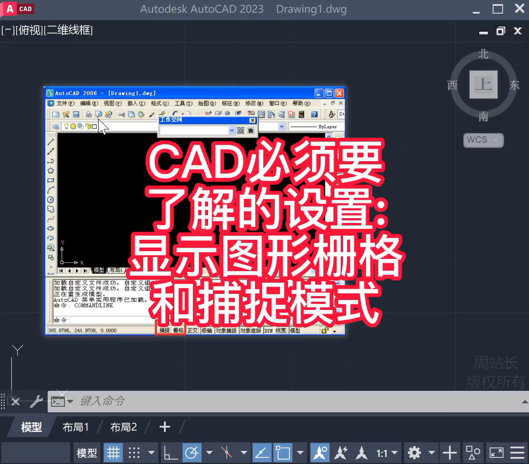
Task: Click the 键入命令 command input field
Action: [264, 402]
